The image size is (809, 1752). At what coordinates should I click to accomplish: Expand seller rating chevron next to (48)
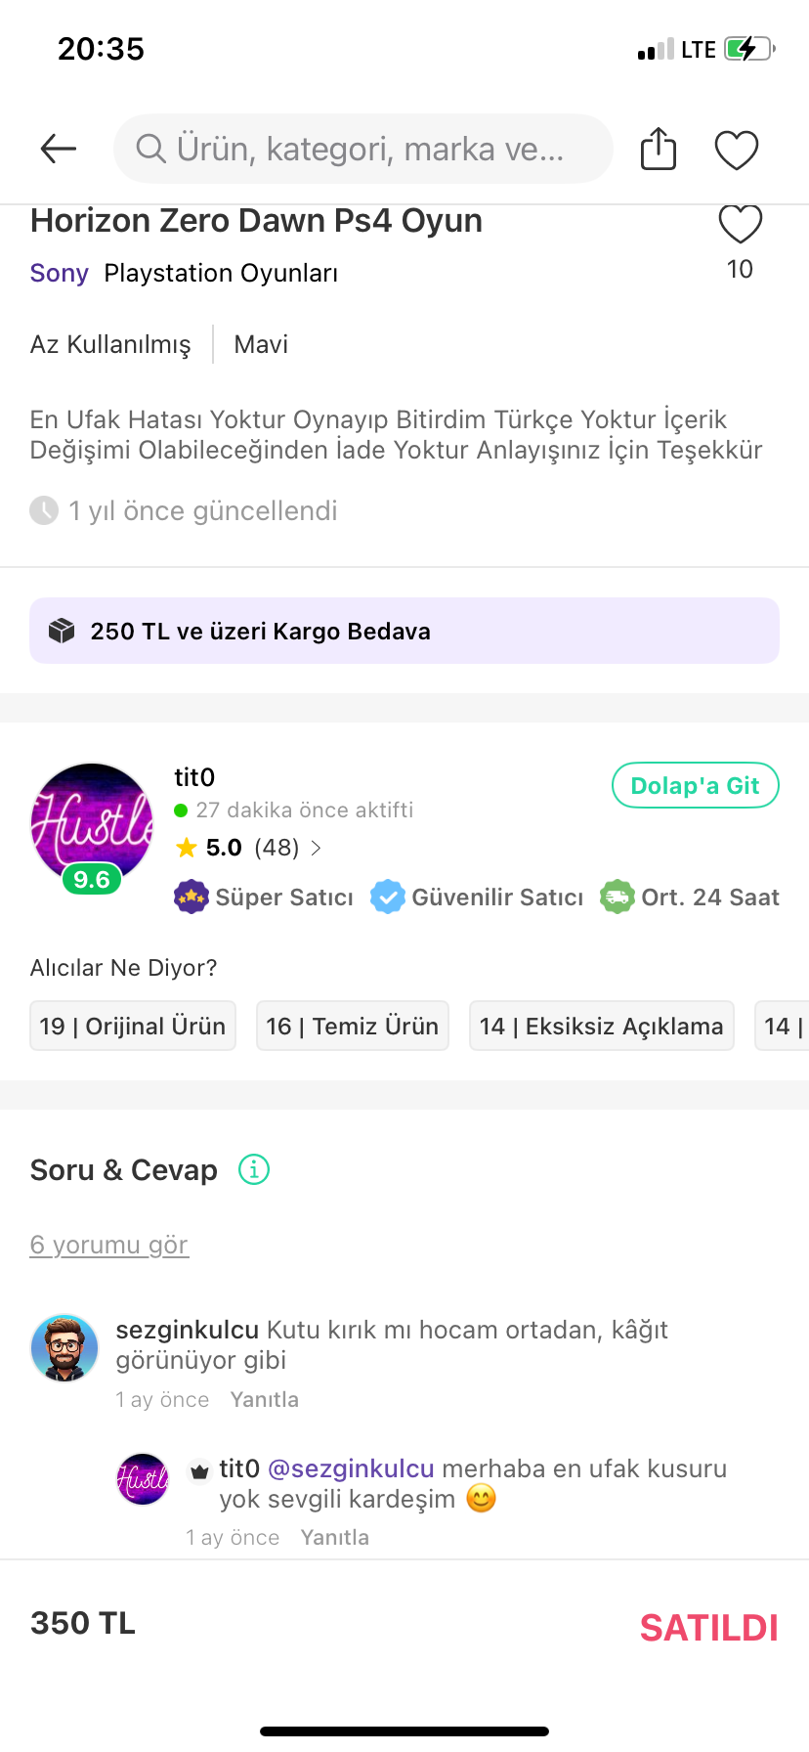317,848
